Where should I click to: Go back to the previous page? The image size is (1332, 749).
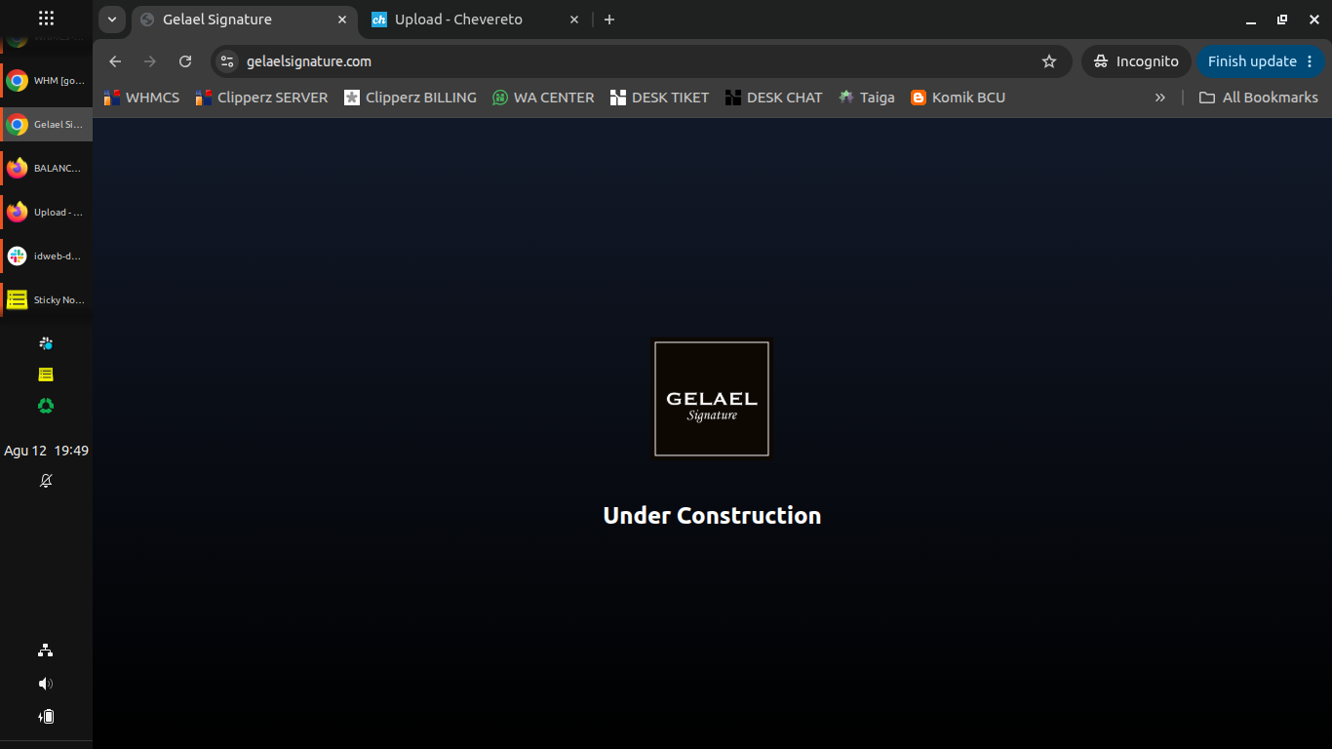(x=115, y=61)
